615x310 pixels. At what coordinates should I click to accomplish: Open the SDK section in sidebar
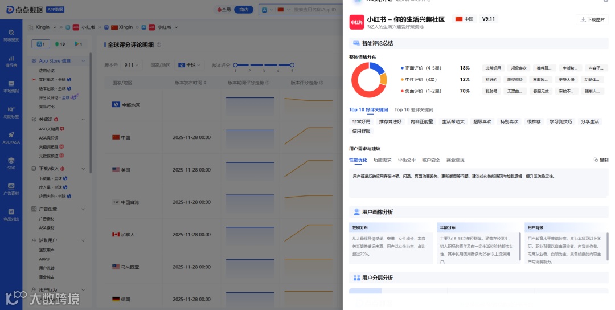(11, 164)
